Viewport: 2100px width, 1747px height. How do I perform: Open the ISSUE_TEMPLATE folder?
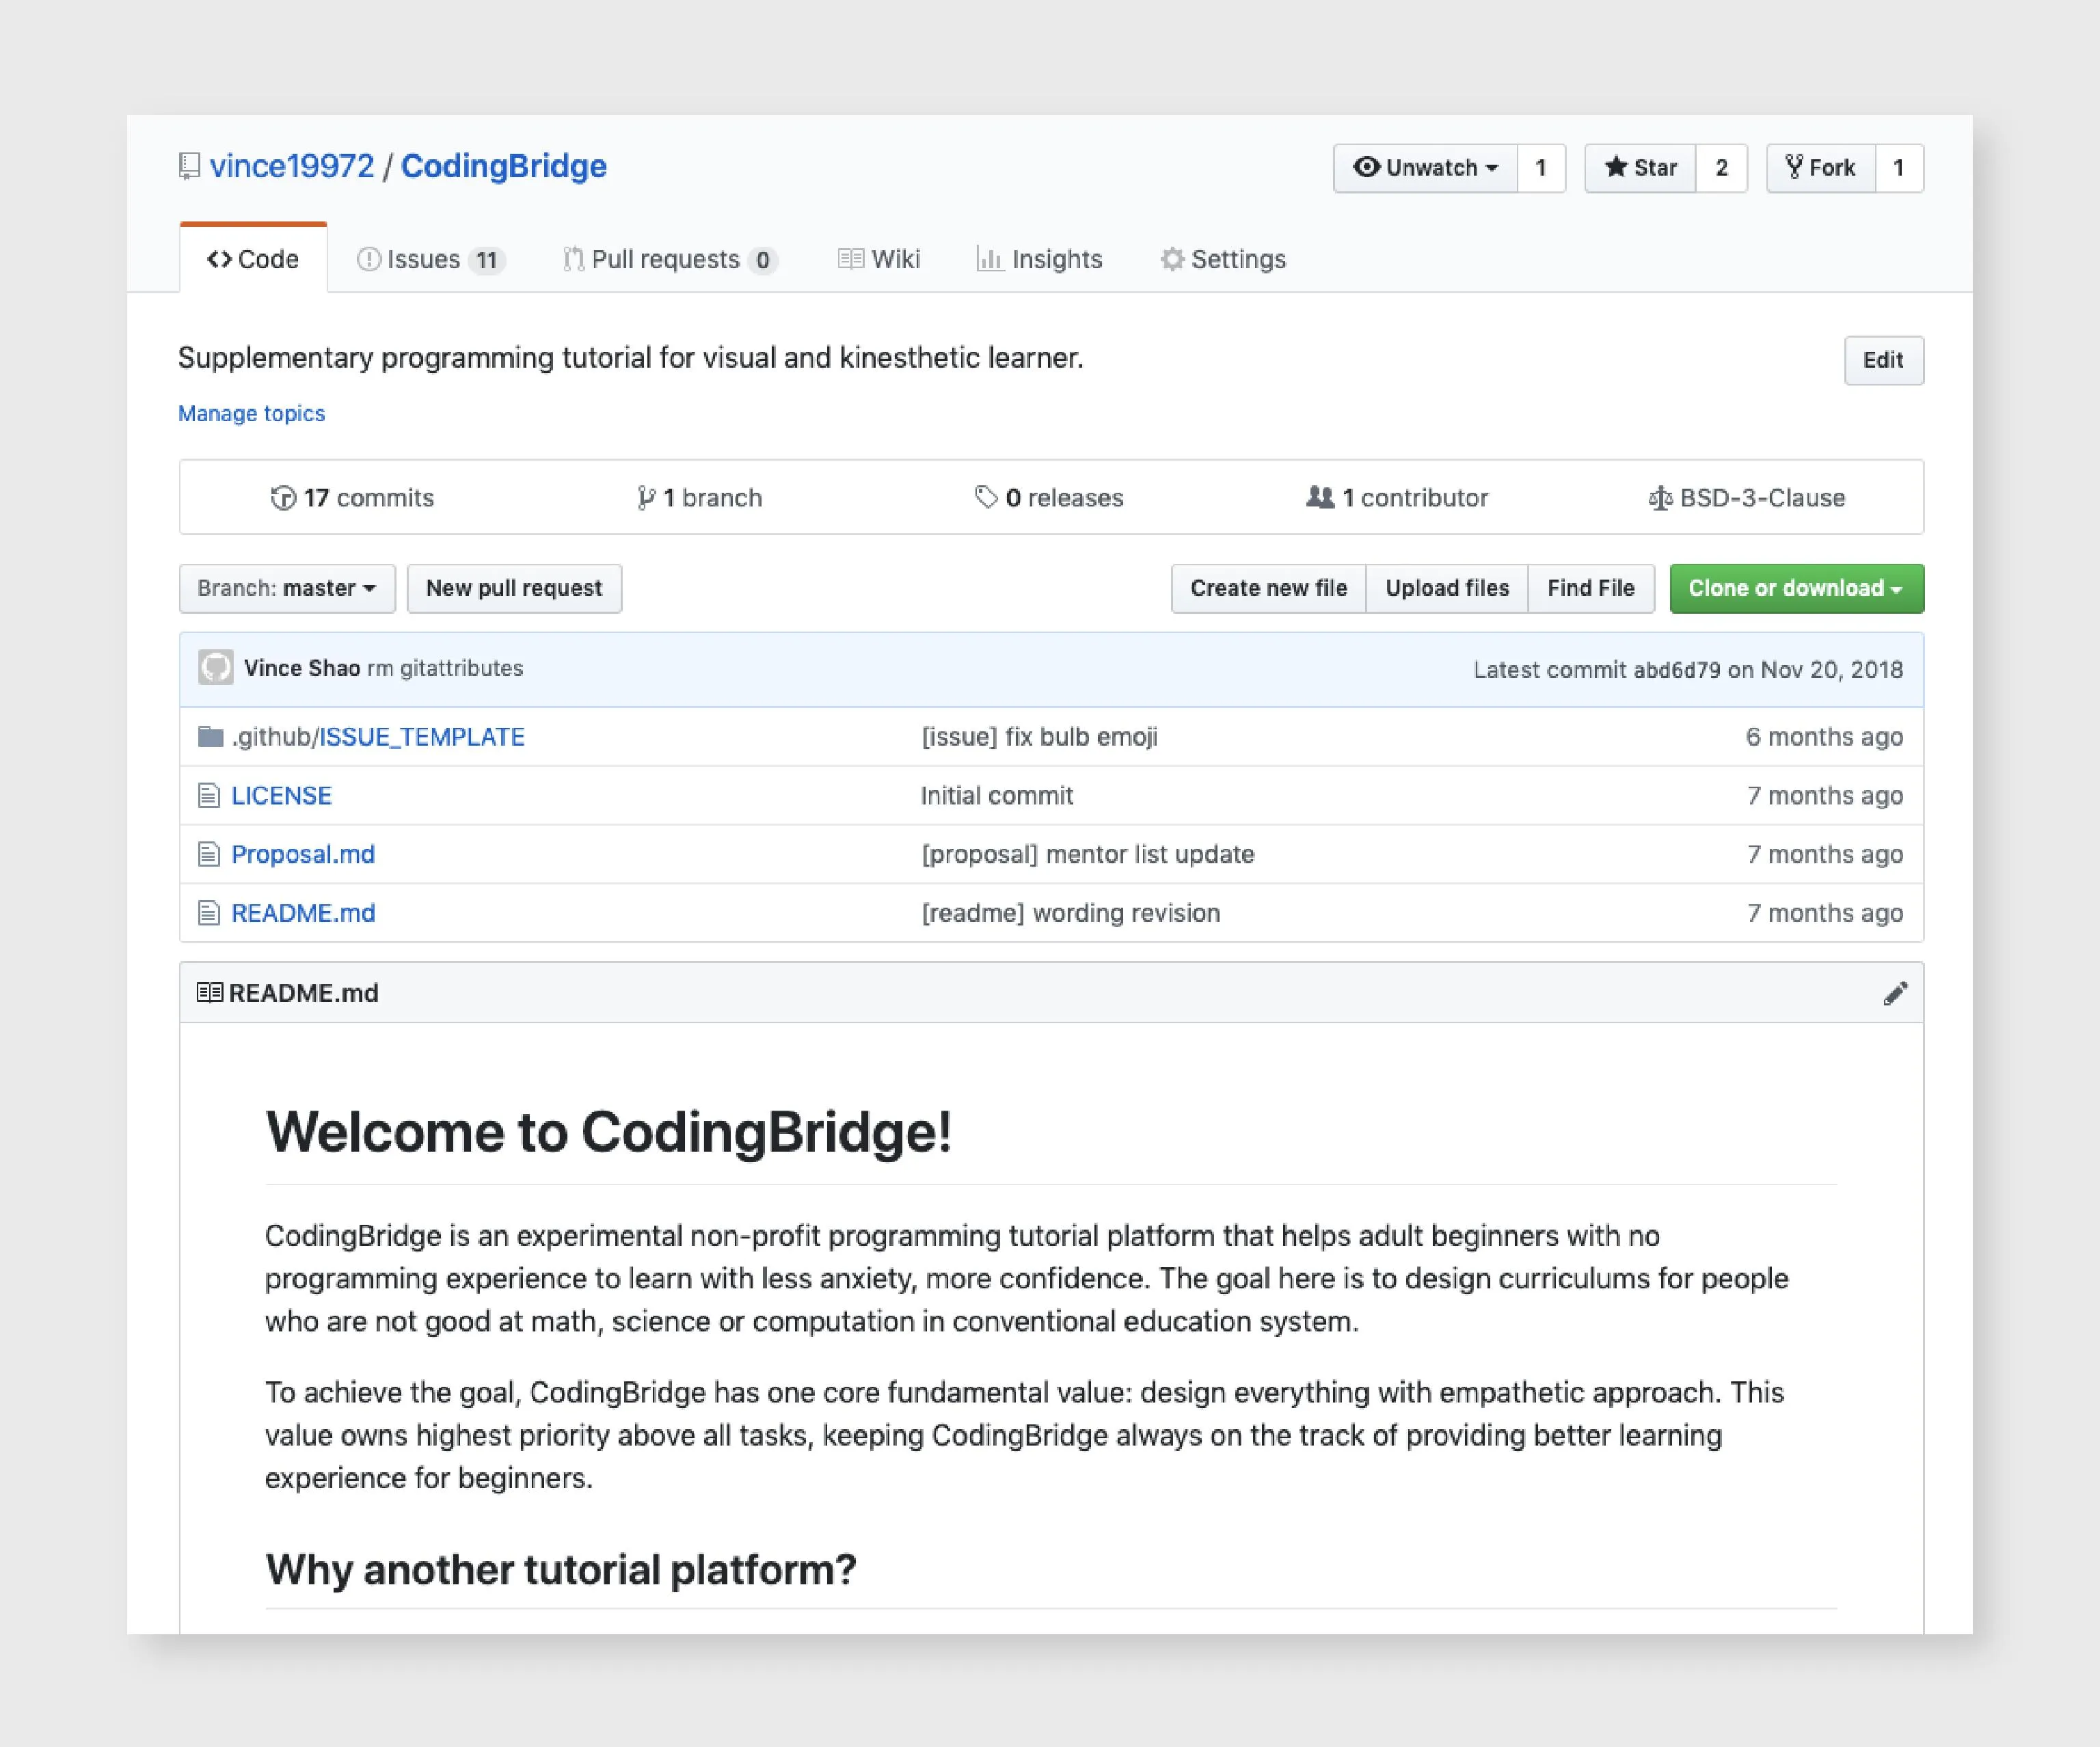[422, 737]
